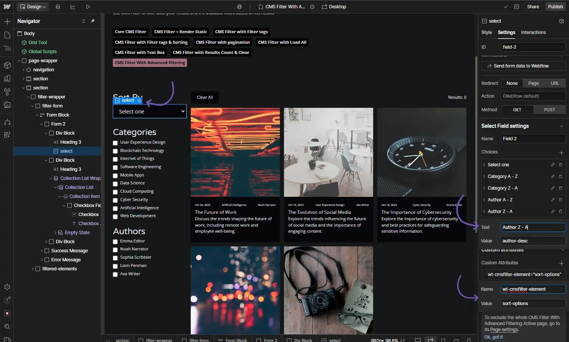Check the User Experience Design checkbox
The image size is (569, 342).
[x=115, y=143]
